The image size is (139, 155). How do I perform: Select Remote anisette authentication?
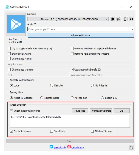click(x=52, y=85)
